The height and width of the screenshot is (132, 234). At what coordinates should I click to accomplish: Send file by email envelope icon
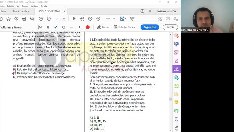pyautogui.click(x=168, y=19)
